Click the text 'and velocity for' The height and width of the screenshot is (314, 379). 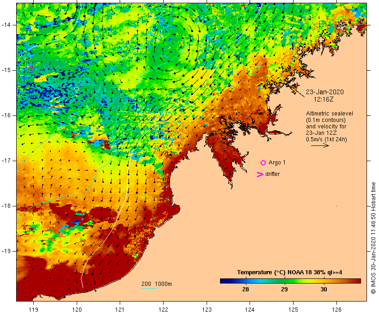click(326, 127)
